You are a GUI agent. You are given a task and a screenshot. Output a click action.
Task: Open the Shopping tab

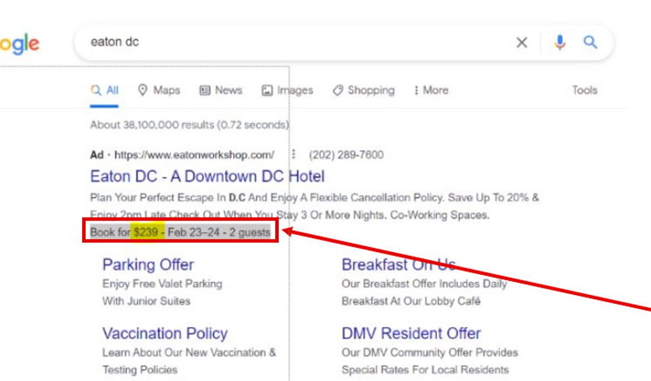coord(364,90)
